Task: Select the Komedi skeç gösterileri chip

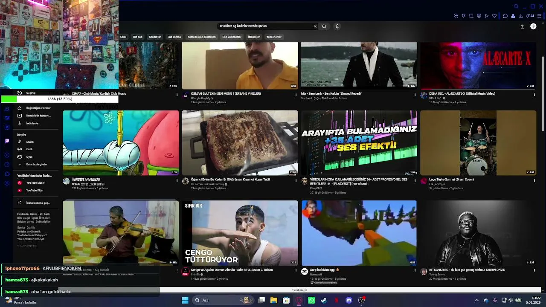Action: tap(202, 37)
